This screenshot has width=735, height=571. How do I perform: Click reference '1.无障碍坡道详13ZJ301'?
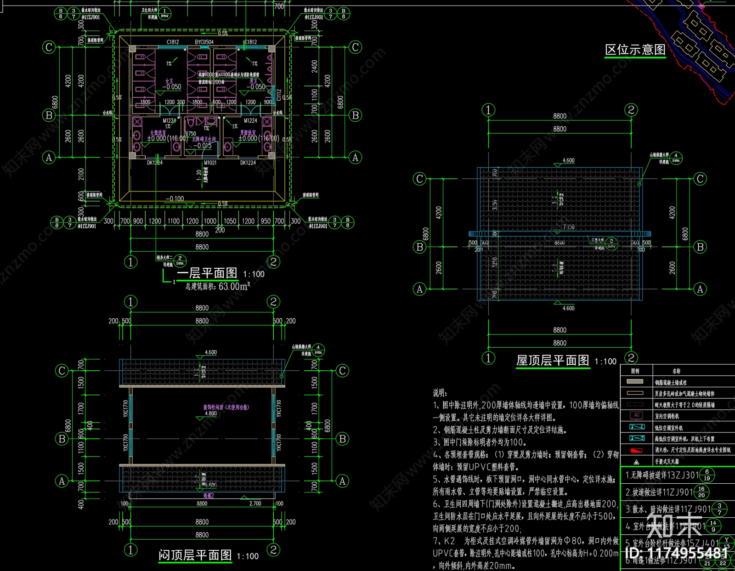pos(661,475)
